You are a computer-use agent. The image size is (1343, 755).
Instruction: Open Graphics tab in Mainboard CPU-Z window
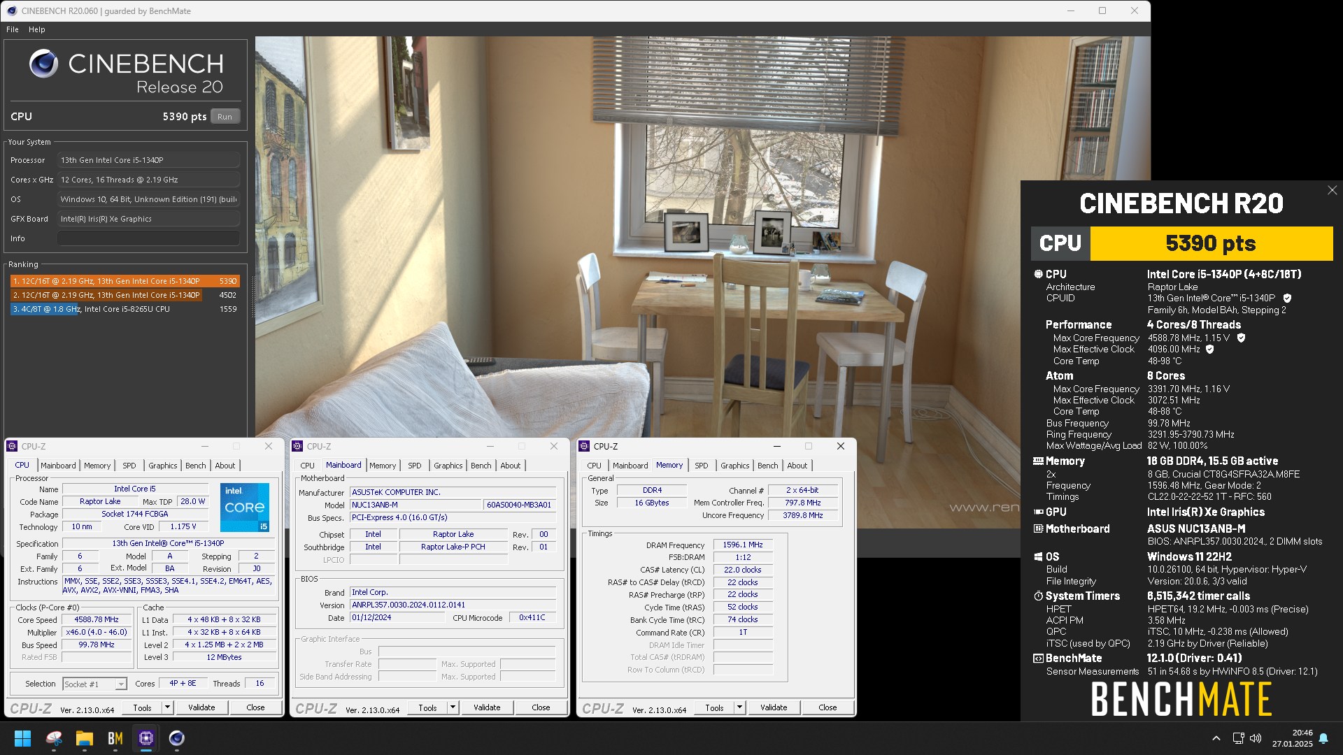click(448, 466)
